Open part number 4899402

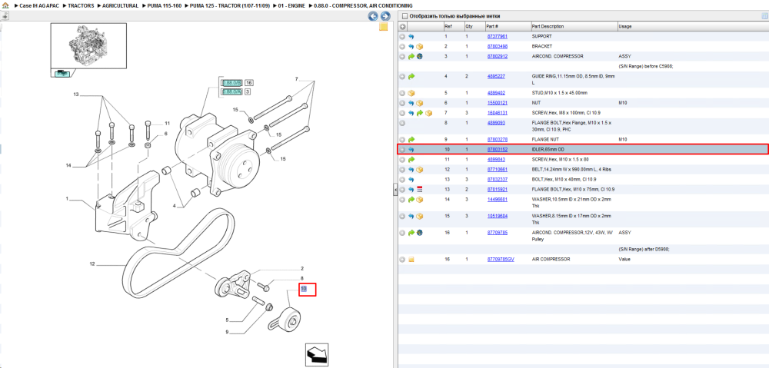pos(496,93)
